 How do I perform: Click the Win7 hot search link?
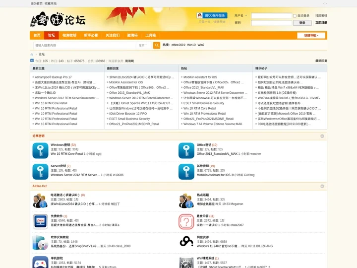tap(201, 45)
